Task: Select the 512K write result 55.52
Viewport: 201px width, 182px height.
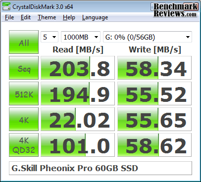Action: (x=154, y=93)
